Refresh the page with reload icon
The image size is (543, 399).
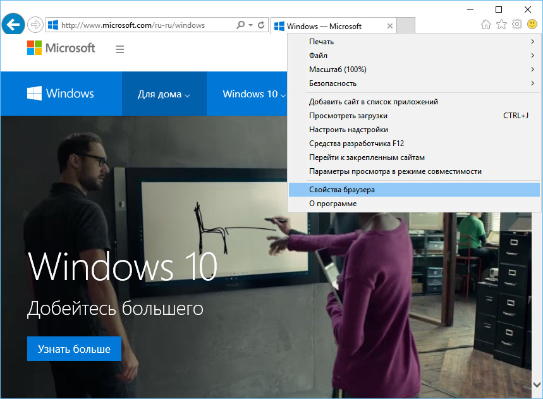click(261, 25)
